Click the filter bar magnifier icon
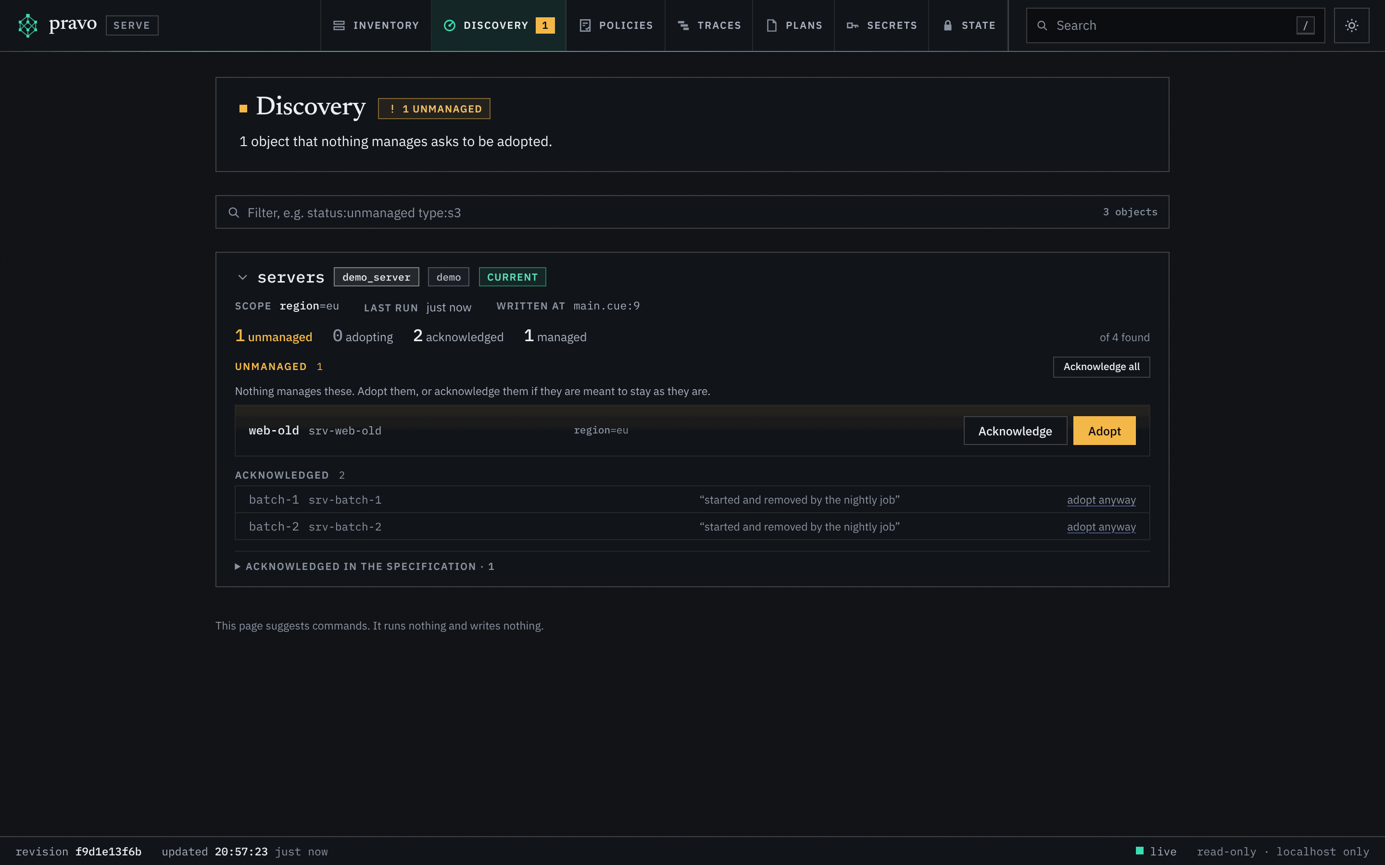Screen dimensions: 1385x865 coord(234,212)
